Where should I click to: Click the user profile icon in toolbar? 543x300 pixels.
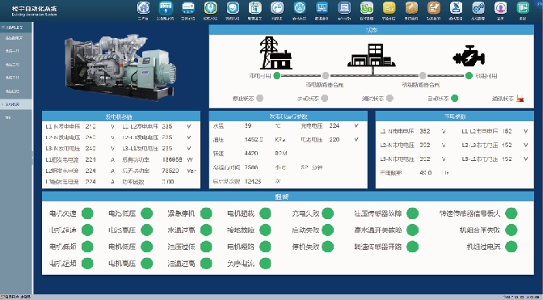pos(500,7)
